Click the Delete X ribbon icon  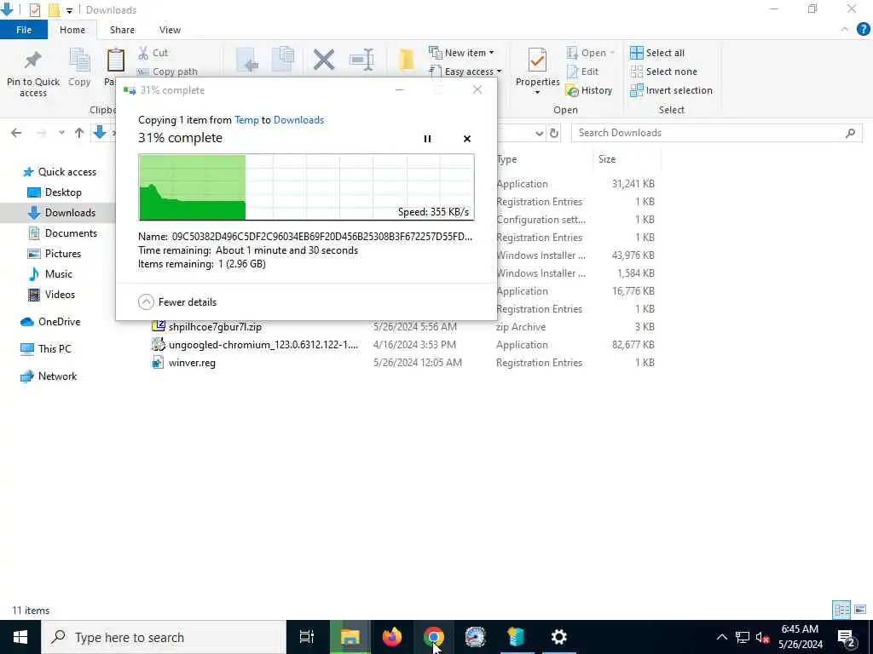click(323, 60)
